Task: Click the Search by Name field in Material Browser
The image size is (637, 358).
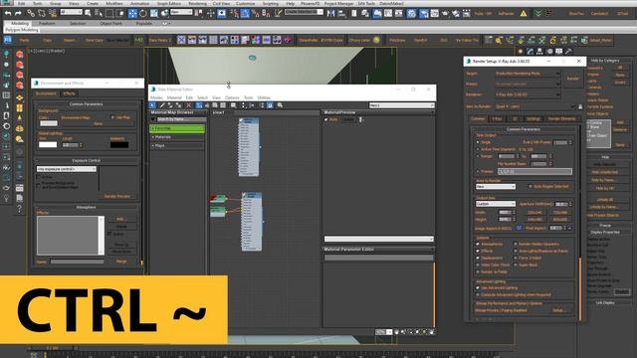Action: pos(181,119)
